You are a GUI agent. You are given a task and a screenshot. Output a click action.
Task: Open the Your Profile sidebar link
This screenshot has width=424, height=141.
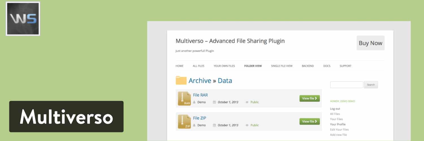(x=338, y=124)
